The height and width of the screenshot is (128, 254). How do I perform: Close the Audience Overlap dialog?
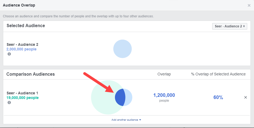(x=249, y=5)
